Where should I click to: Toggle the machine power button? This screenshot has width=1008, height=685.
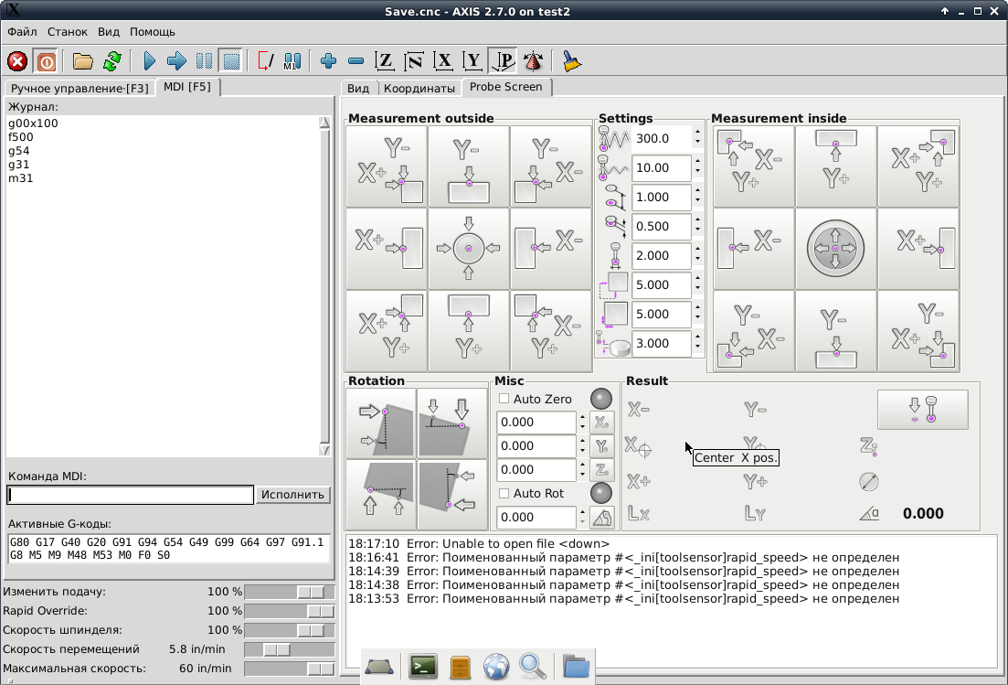tap(46, 61)
